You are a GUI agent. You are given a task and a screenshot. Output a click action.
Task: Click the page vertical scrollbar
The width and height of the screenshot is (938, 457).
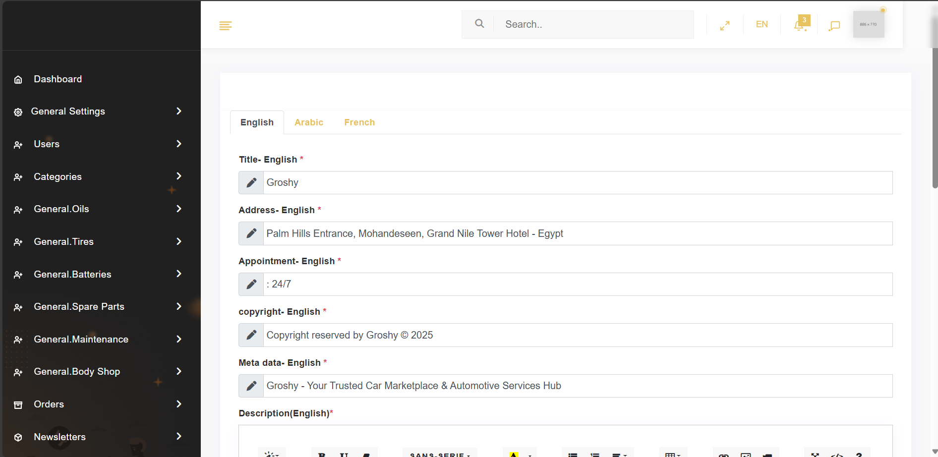(x=935, y=119)
